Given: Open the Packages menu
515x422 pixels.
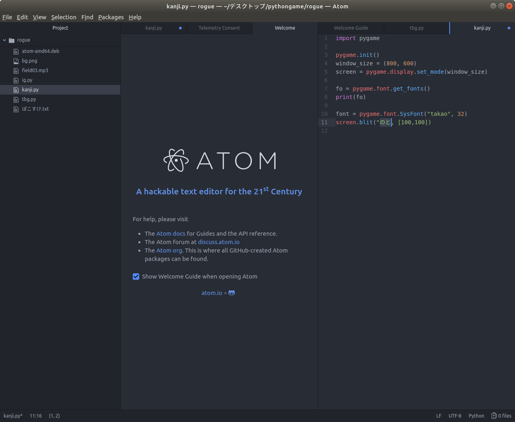Looking at the screenshot, I should coord(111,17).
